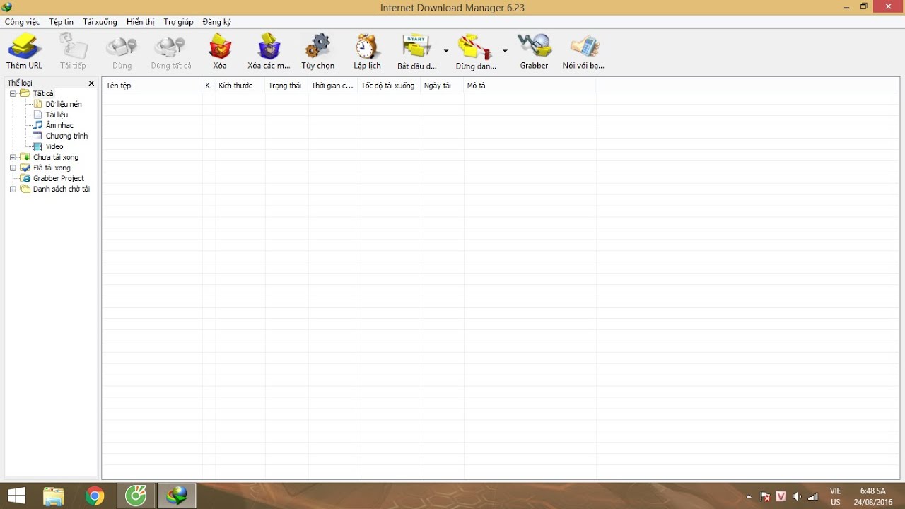This screenshot has width=905, height=509.
Task: Open dropdown arrow next to Dừng dan...
Action: pyautogui.click(x=505, y=51)
